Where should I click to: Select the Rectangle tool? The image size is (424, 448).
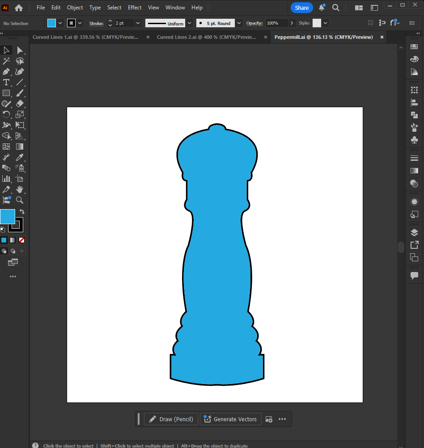pyautogui.click(x=6, y=93)
